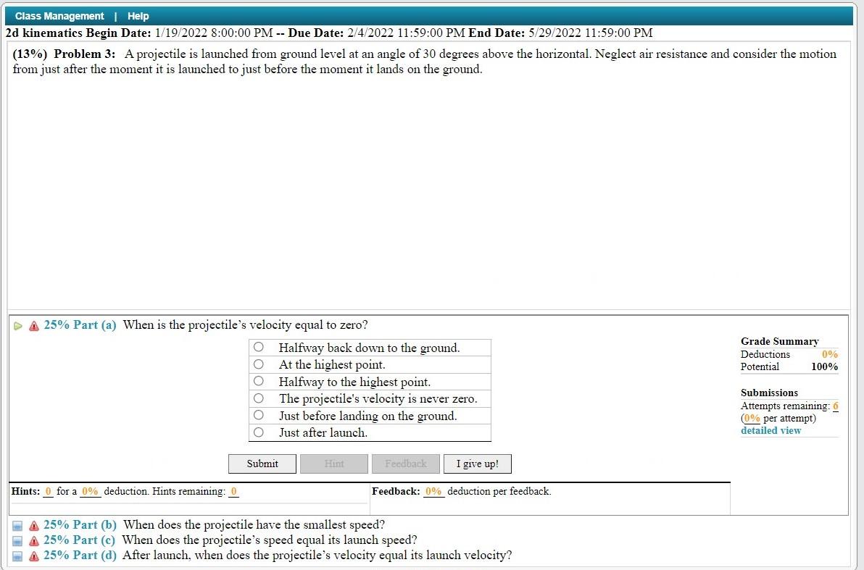Click the red warning triangle next to Part (a)

33,325
